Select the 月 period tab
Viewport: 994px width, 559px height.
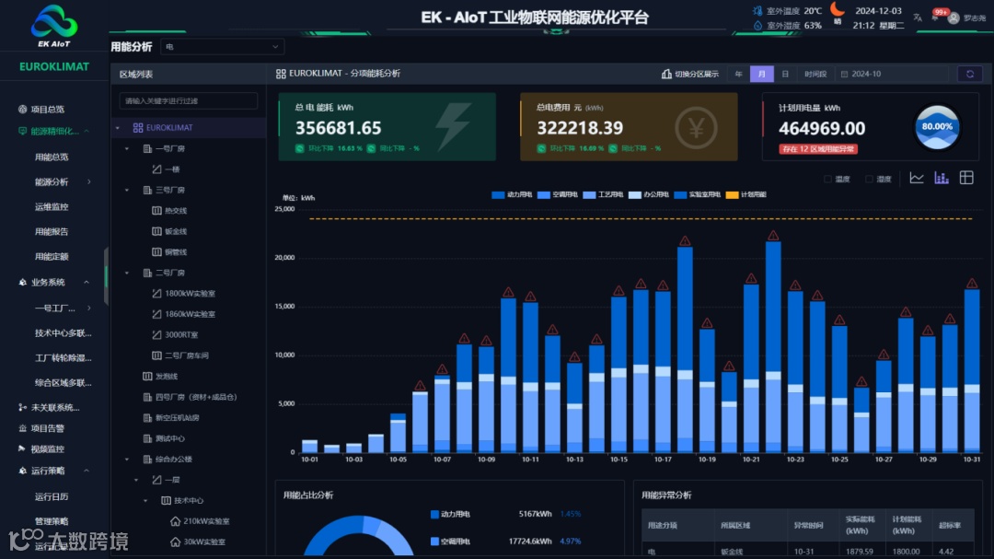point(762,75)
